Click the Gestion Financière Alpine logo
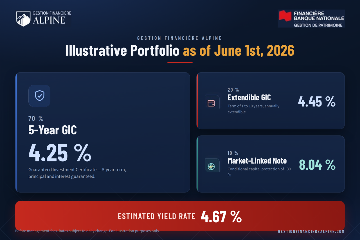The width and height of the screenshot is (360, 240). click(x=44, y=19)
